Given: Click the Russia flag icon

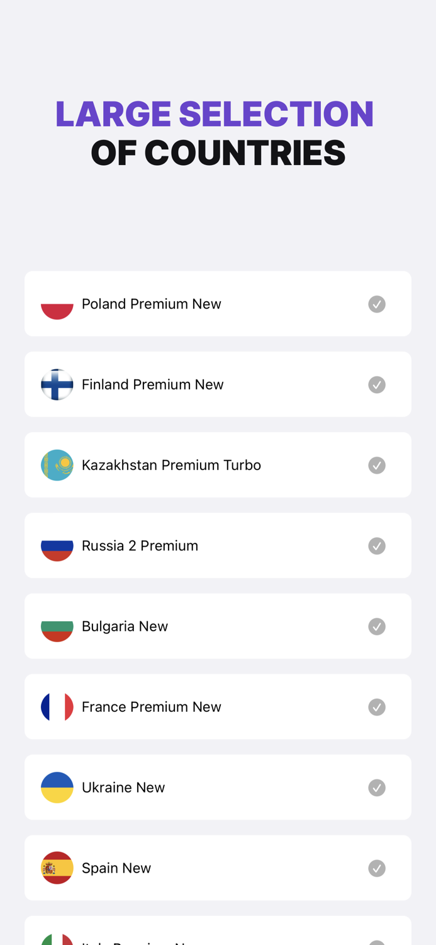Looking at the screenshot, I should pyautogui.click(x=57, y=545).
